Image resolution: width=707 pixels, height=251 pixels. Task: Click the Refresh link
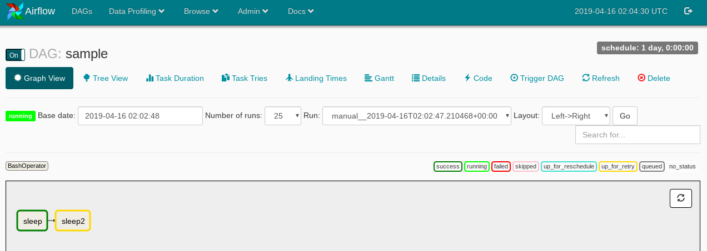click(601, 78)
